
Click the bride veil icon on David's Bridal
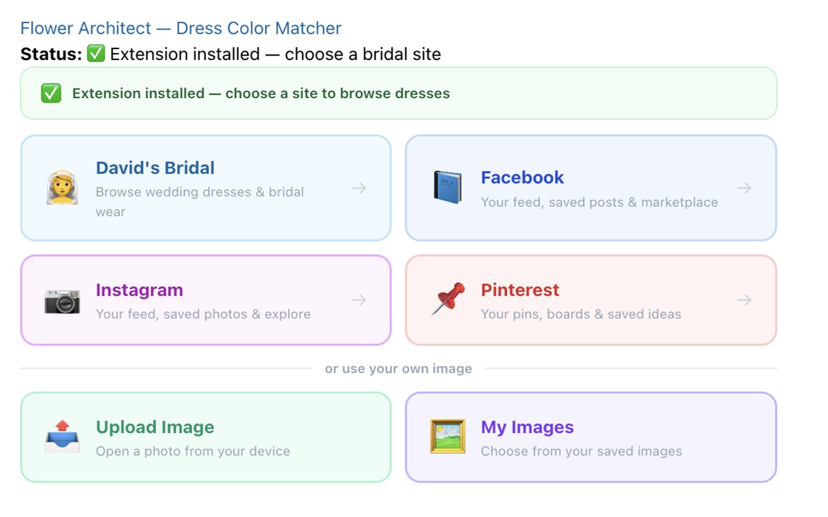pos(61,188)
